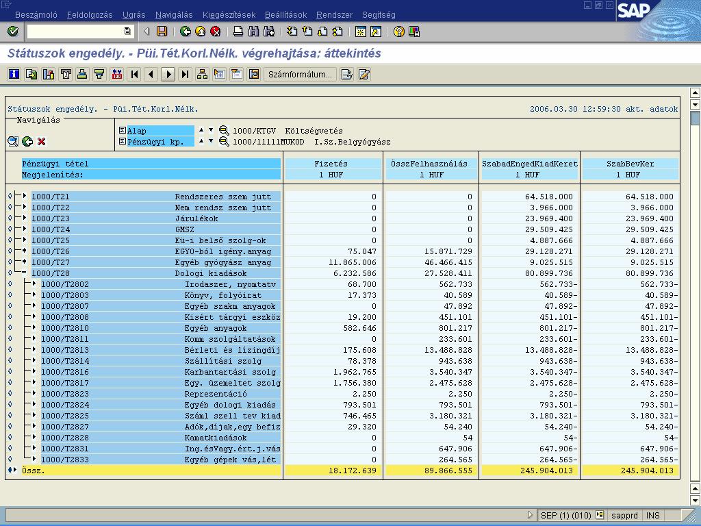Go to first column with the bar-arrow button
This screenshot has height=526, width=701.
134,74
